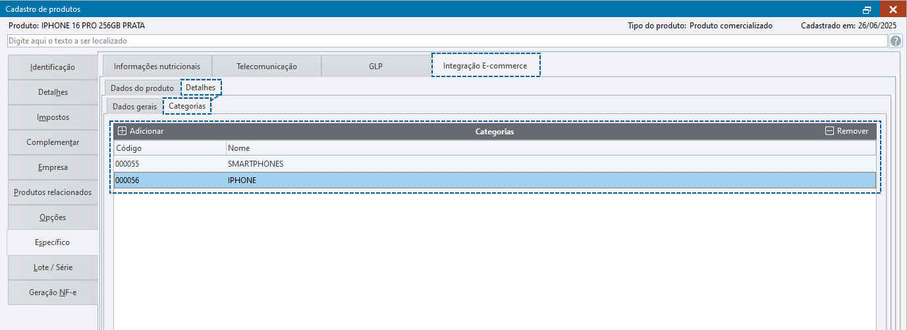Click the Adicionar button
The image size is (907, 330).
tap(141, 131)
